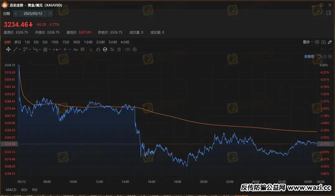The width and height of the screenshot is (335, 196).
Task: Select the text annotation Aa tool
Action: pos(75,49)
